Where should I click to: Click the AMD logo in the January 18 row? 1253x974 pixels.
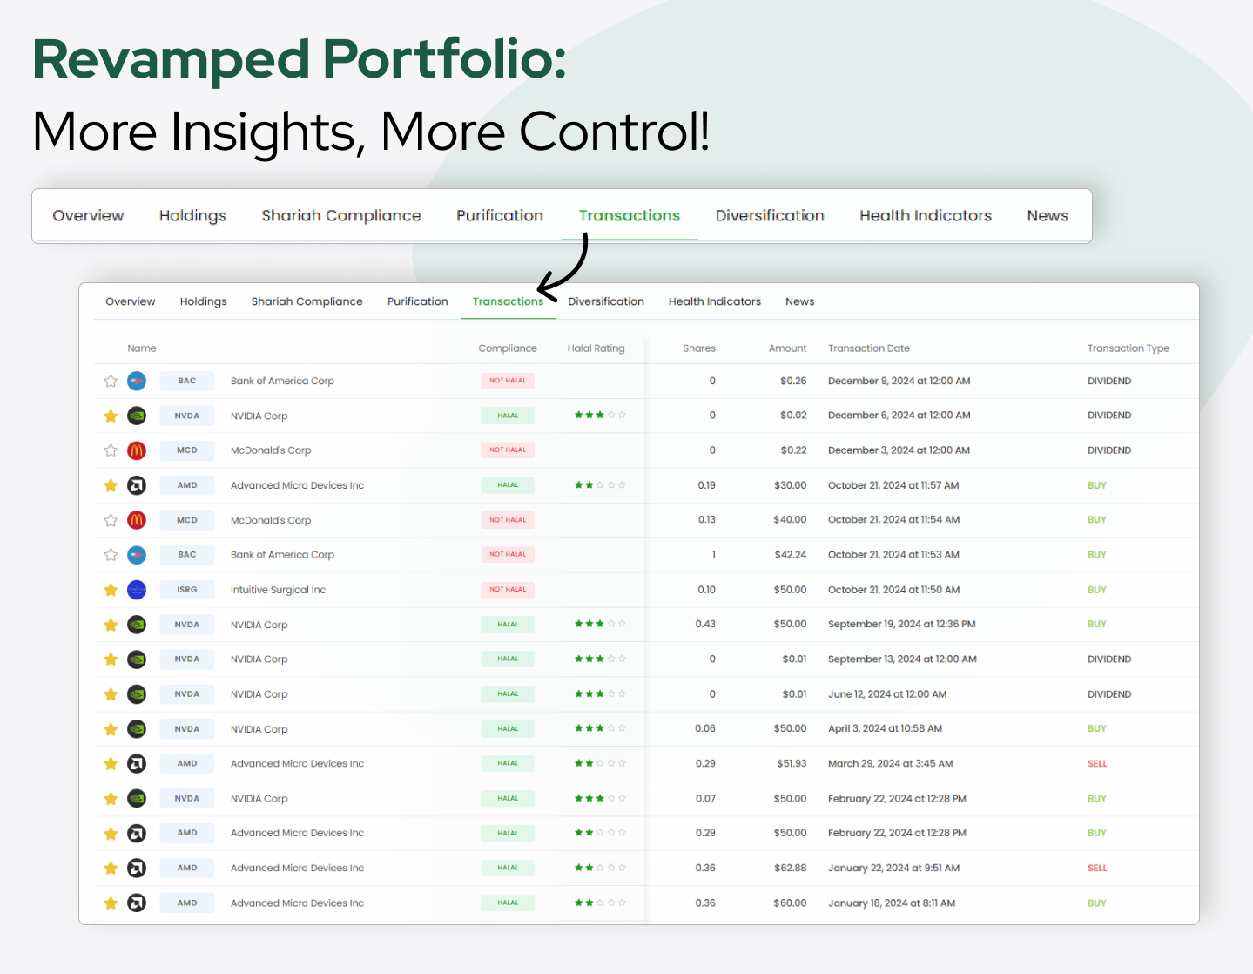point(137,903)
